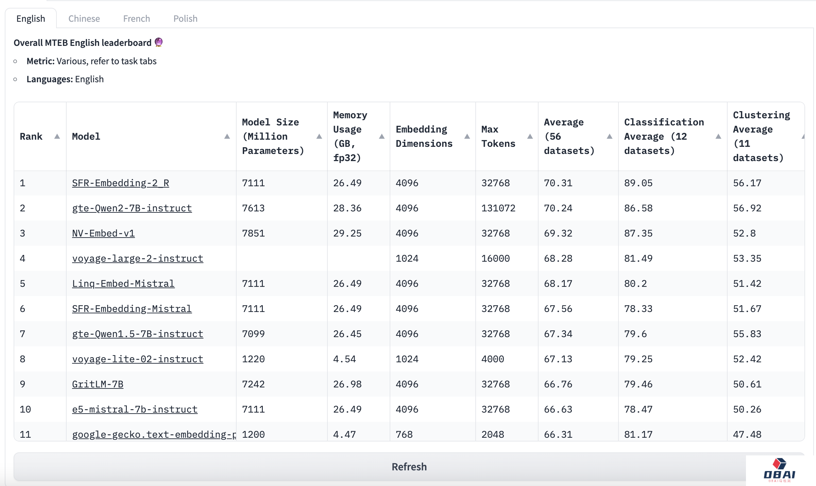Image resolution: width=816 pixels, height=486 pixels.
Task: Open the Polish leaderboard tab
Action: click(x=185, y=18)
